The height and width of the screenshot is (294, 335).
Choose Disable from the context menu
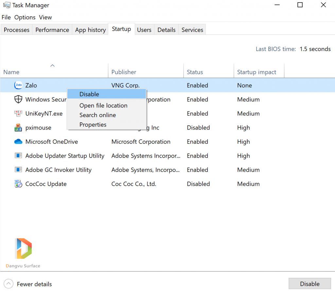tap(89, 94)
